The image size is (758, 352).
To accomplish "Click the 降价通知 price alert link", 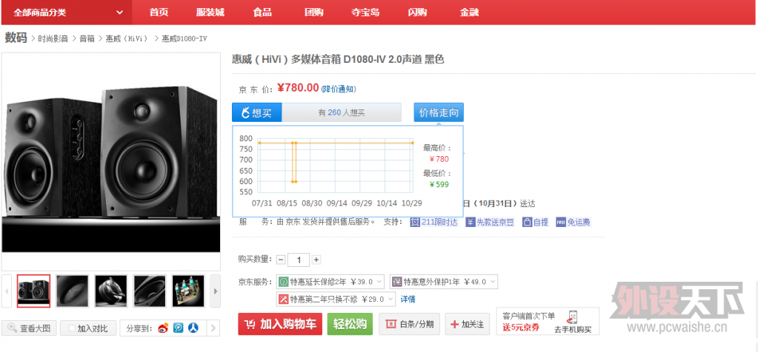I will pyautogui.click(x=339, y=89).
